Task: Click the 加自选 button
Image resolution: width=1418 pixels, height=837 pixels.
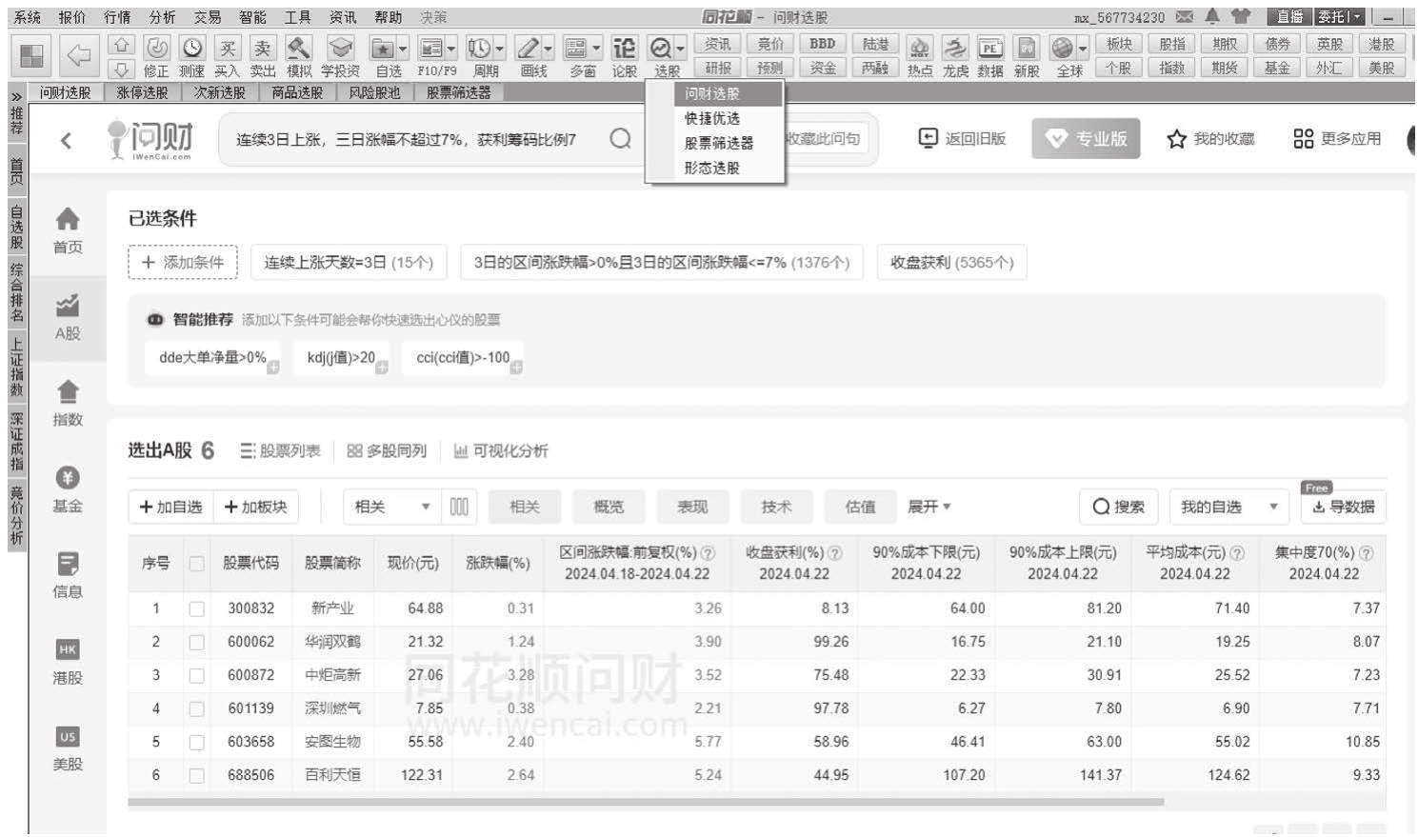Action: (171, 507)
